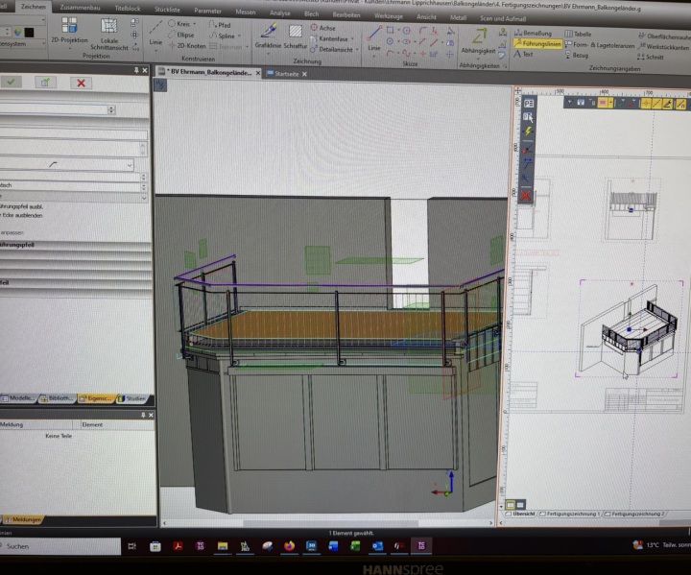Open Firefox from the taskbar
Screen dimensions: 691x575
[x=289, y=546]
